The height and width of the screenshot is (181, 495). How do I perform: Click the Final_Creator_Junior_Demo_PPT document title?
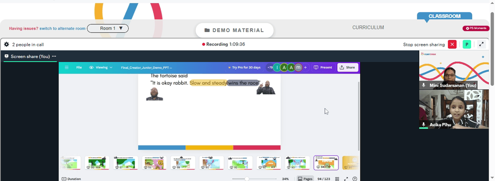pos(146,68)
